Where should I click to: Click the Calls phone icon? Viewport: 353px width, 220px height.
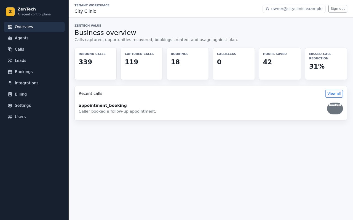tap(10, 50)
